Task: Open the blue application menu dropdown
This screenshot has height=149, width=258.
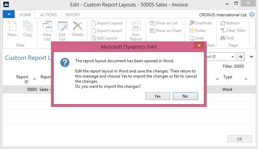Action: coord(9,14)
